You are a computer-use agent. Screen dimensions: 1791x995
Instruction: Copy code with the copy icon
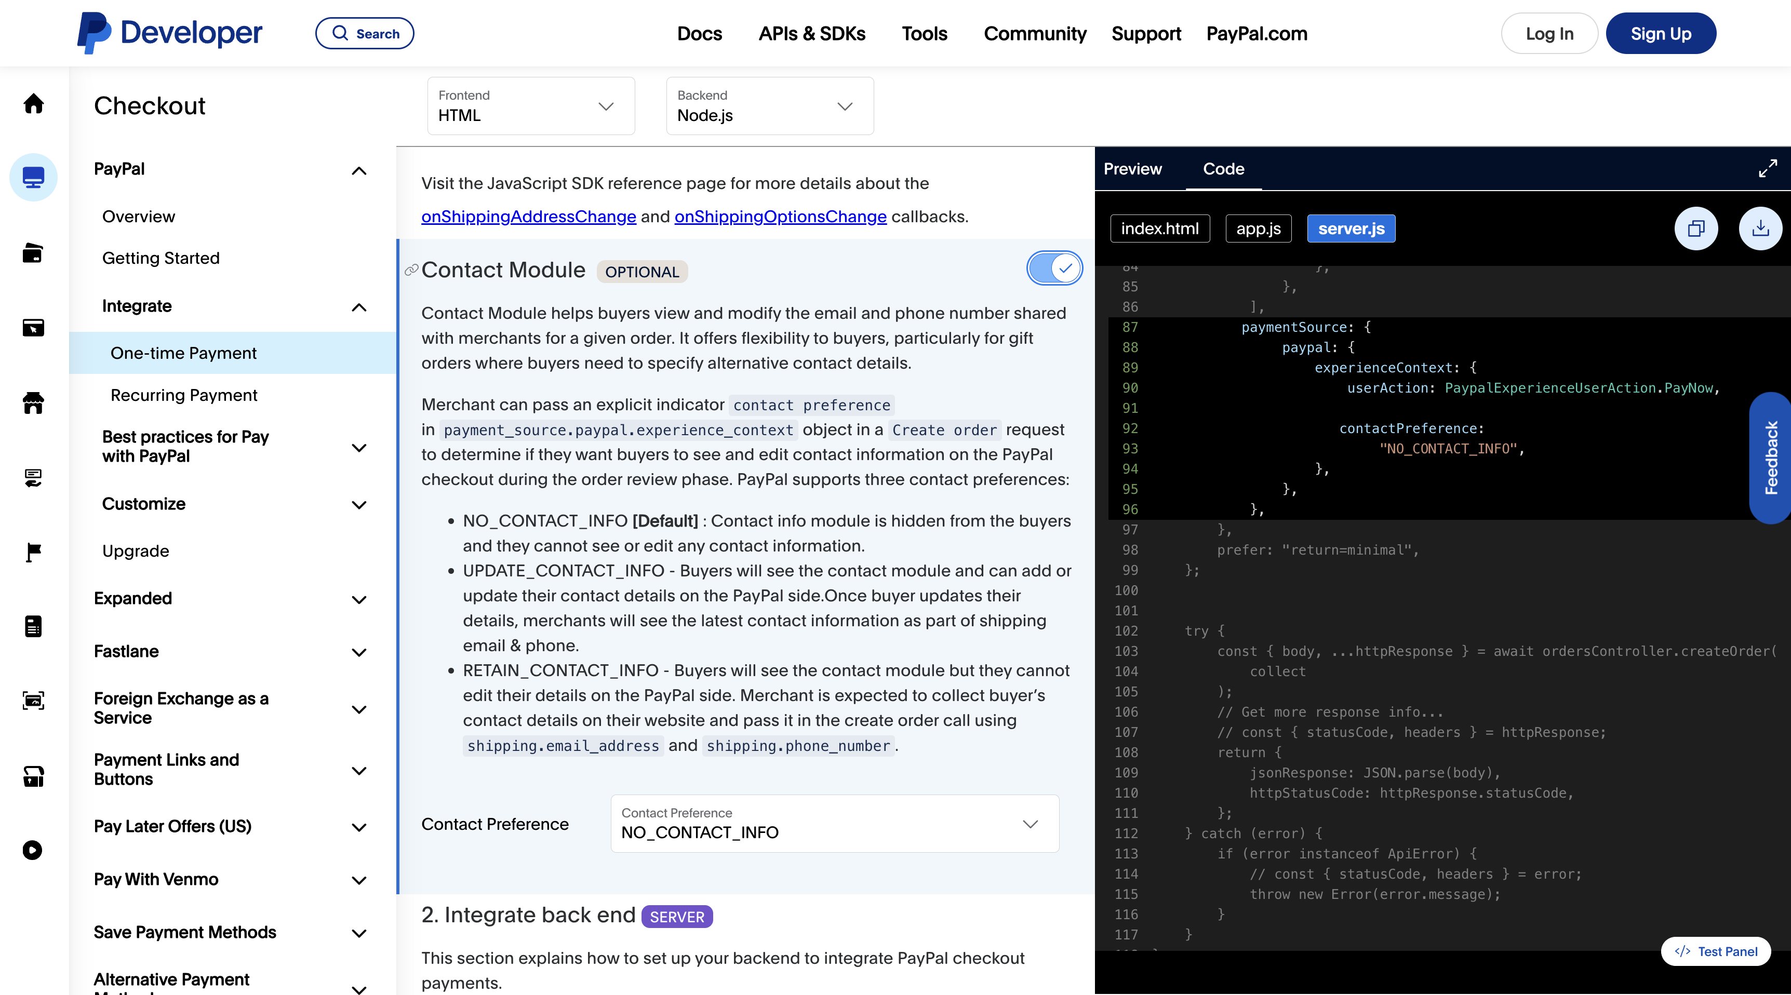[1696, 228]
